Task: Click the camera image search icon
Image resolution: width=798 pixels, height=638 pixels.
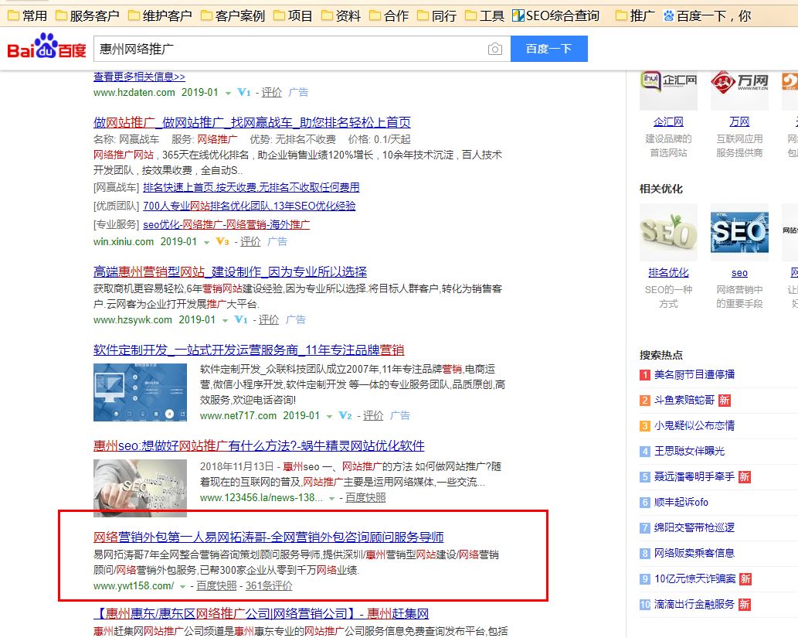Action: (494, 49)
